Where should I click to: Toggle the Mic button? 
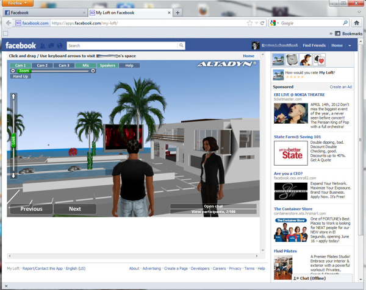[85, 66]
